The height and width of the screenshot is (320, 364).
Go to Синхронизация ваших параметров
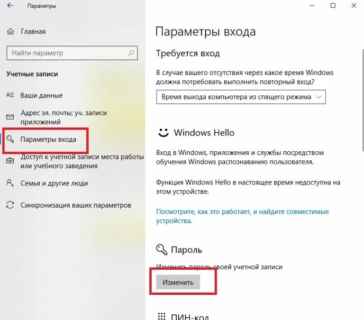(x=76, y=205)
